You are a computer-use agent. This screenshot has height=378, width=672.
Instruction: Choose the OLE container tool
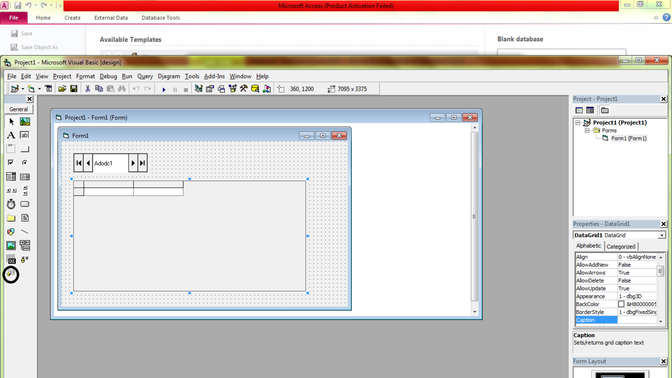tap(11, 259)
